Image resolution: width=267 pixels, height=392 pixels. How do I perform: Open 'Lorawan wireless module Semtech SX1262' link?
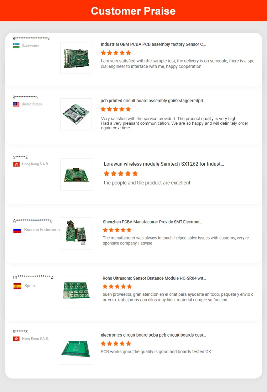[x=164, y=164]
